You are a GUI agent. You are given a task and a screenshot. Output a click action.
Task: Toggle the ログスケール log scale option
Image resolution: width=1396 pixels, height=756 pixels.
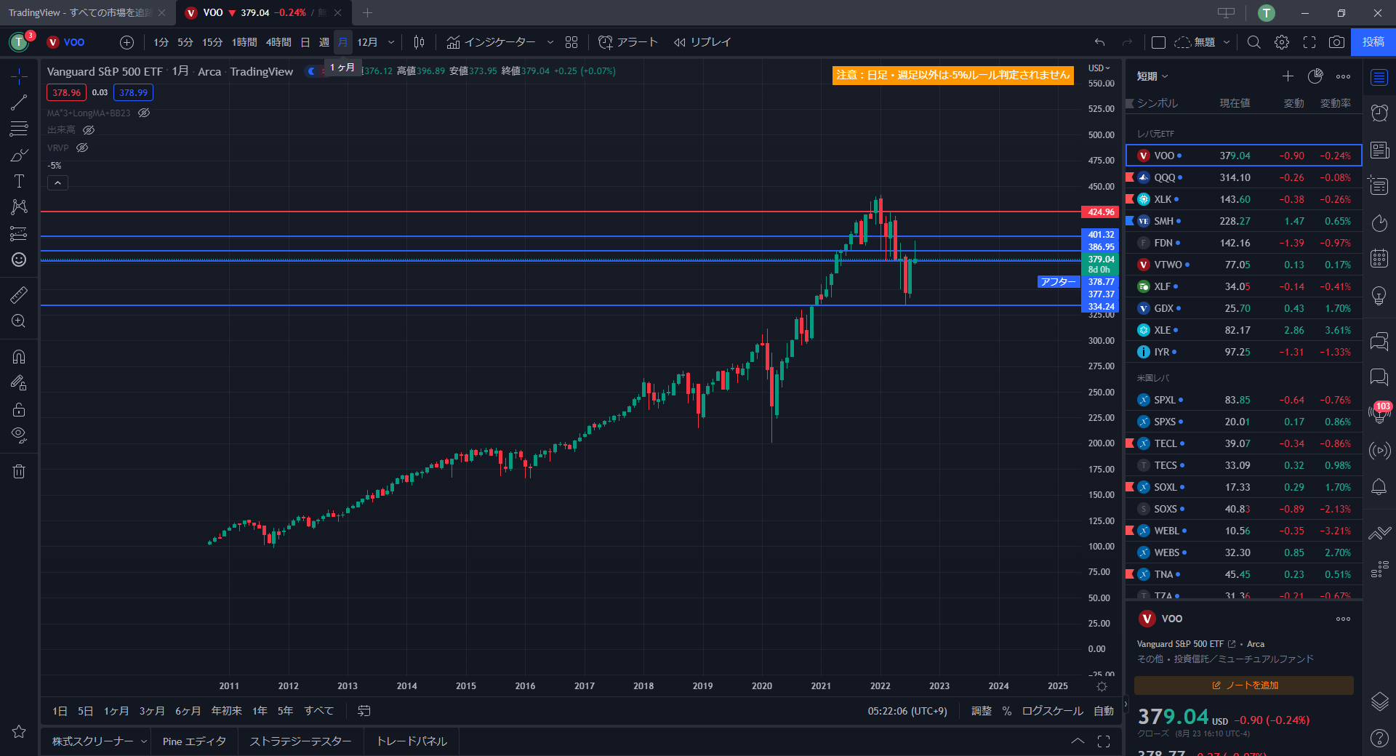(1052, 711)
